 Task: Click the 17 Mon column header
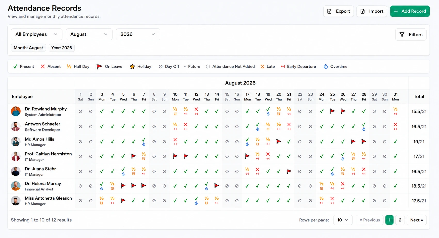248,97
